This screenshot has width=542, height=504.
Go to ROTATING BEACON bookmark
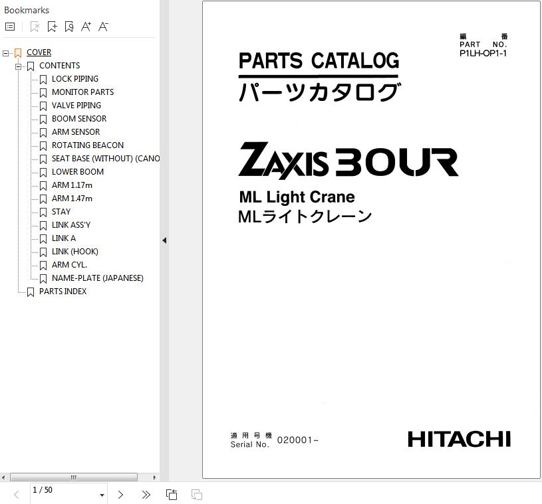pyautogui.click(x=88, y=145)
